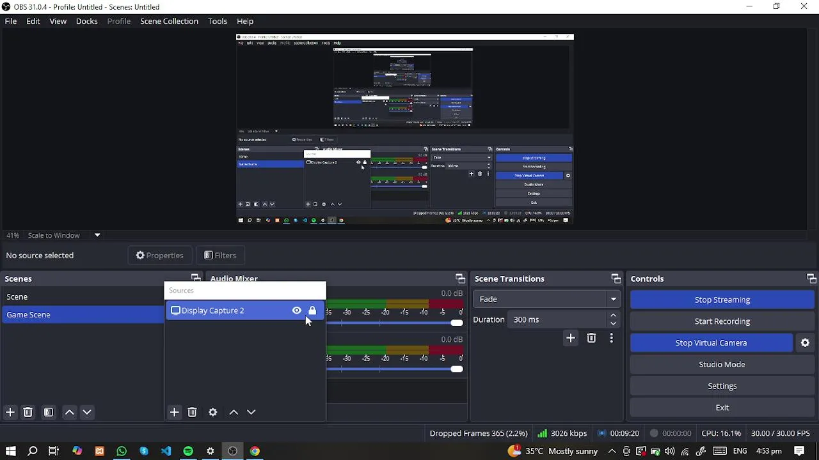Image resolution: width=819 pixels, height=460 pixels.
Task: Open WhatsApp from the taskbar
Action: [122, 451]
